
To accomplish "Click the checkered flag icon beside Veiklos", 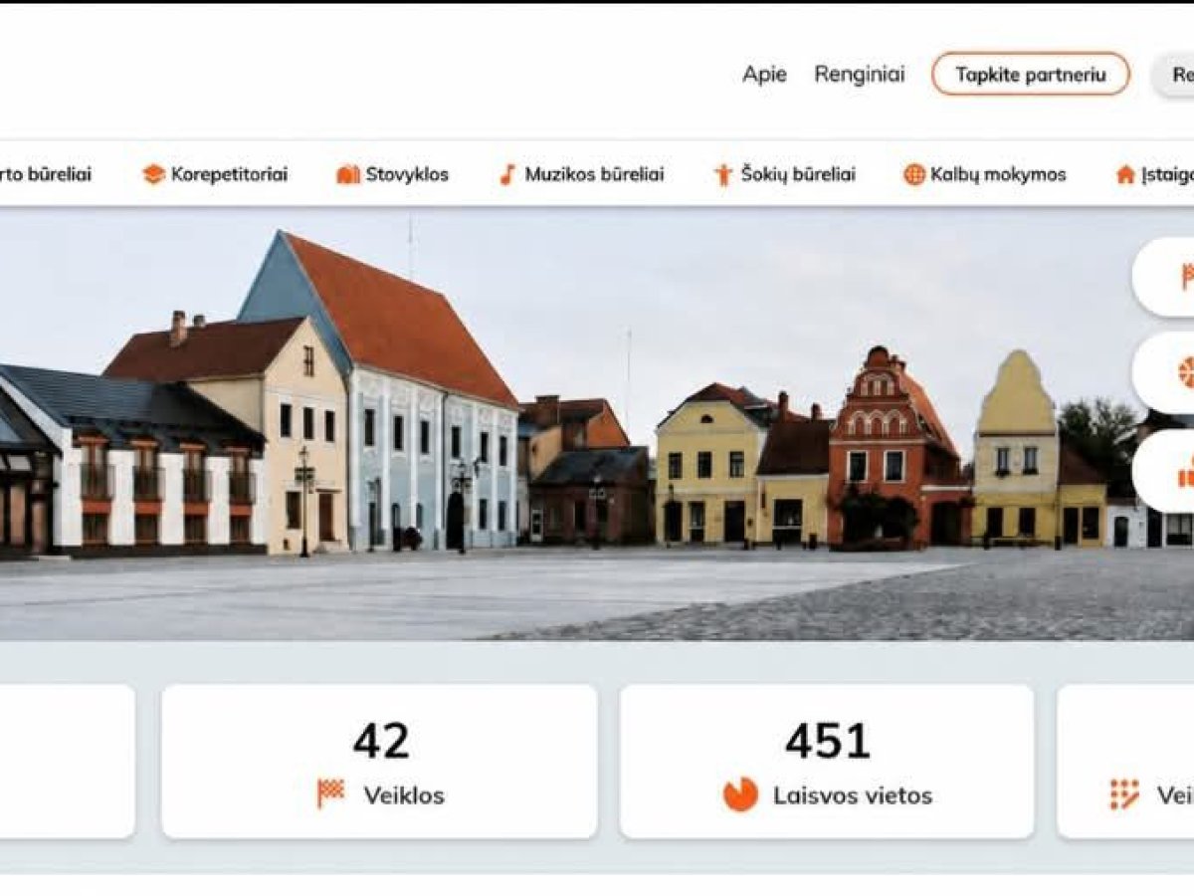I will point(331,793).
